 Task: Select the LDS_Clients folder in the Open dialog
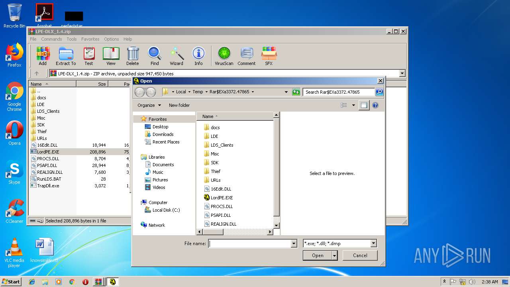click(222, 145)
